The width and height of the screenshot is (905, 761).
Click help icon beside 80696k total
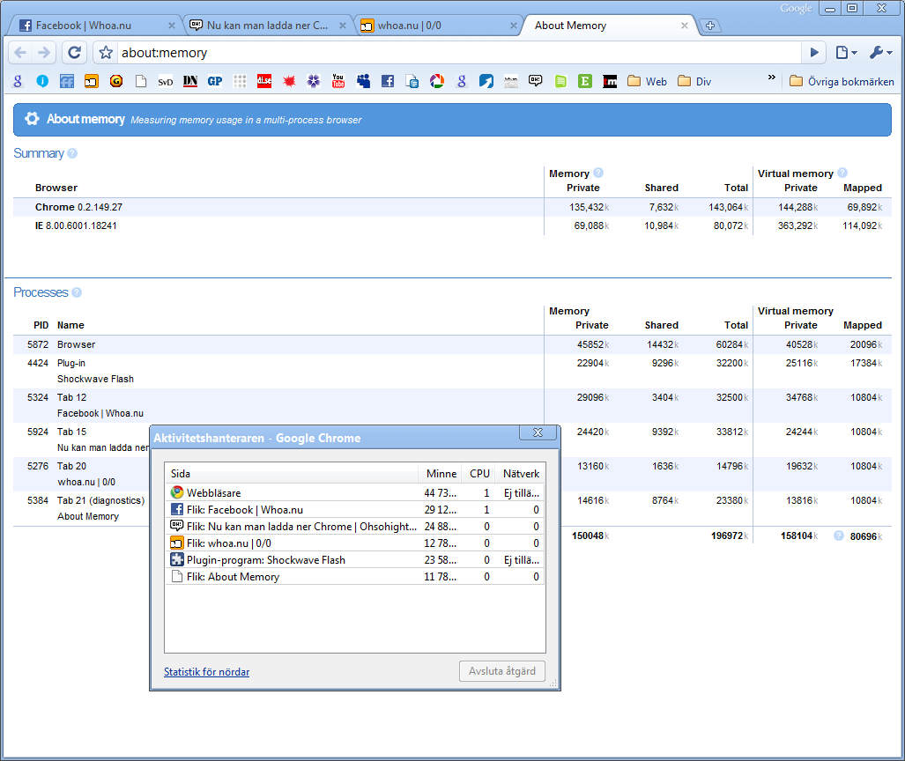point(839,536)
